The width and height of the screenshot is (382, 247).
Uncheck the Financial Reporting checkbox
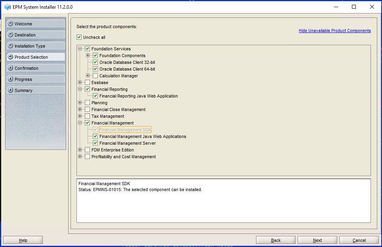point(88,89)
